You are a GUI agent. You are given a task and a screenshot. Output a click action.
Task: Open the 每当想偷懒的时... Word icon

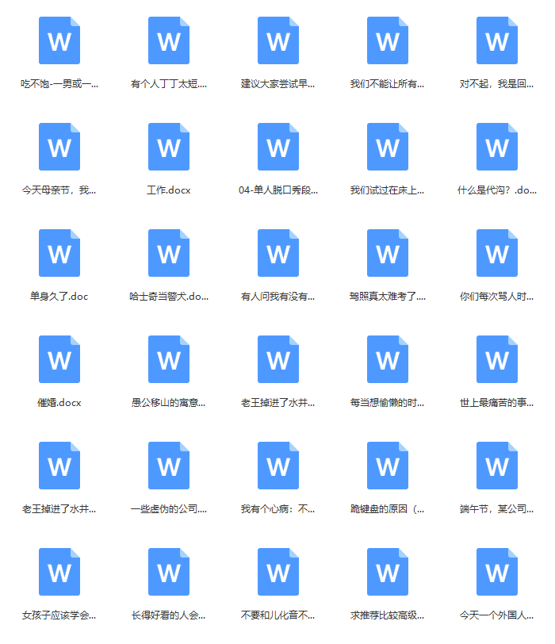[x=388, y=359]
